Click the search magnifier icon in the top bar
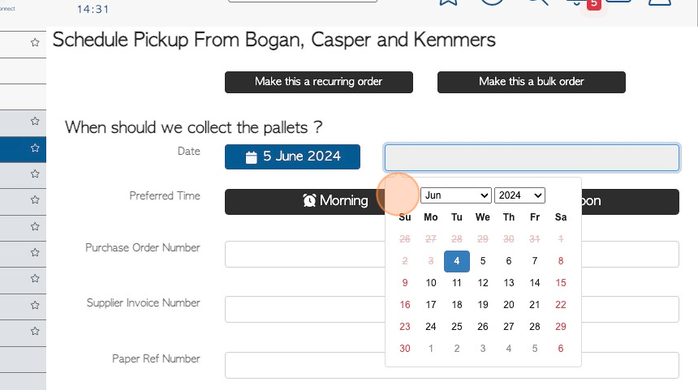Image resolution: width=698 pixels, height=390 pixels. pos(538,2)
